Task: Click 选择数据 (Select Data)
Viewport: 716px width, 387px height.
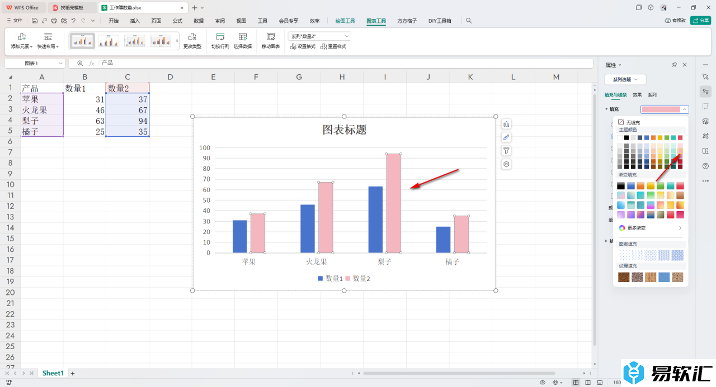Action: (243, 41)
